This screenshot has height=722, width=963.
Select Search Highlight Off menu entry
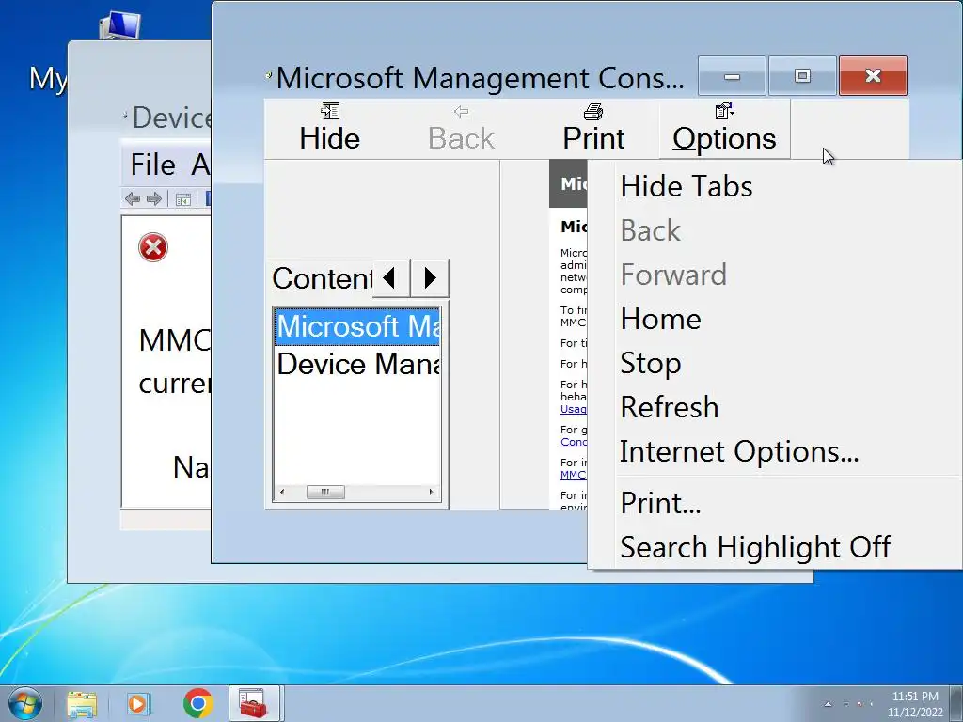point(755,547)
